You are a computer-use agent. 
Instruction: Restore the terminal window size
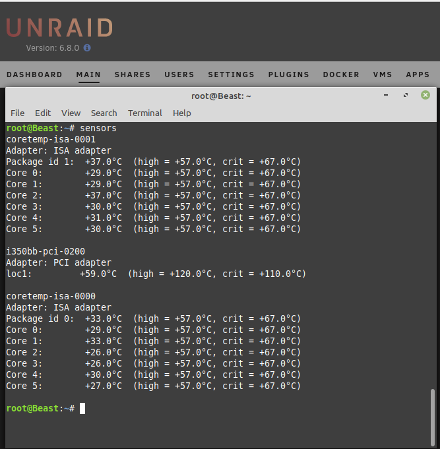click(406, 95)
